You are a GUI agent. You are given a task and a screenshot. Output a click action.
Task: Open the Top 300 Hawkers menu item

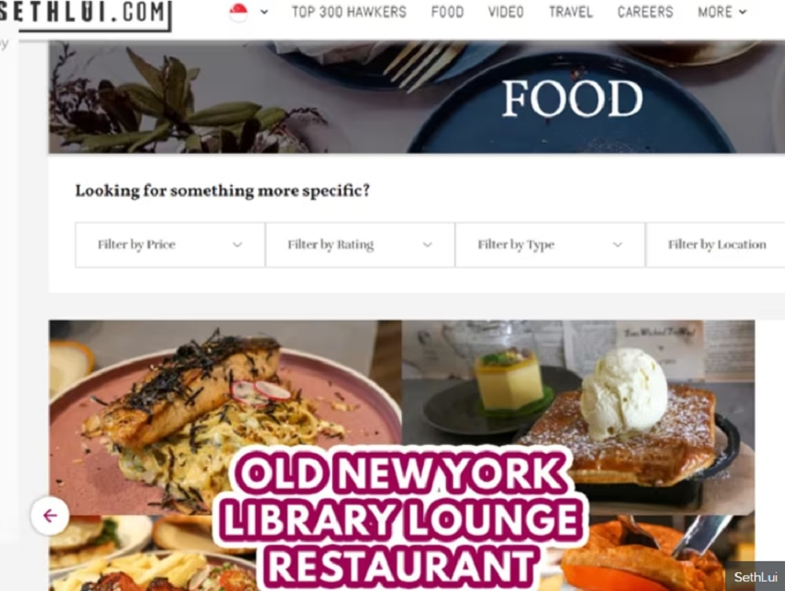[349, 12]
